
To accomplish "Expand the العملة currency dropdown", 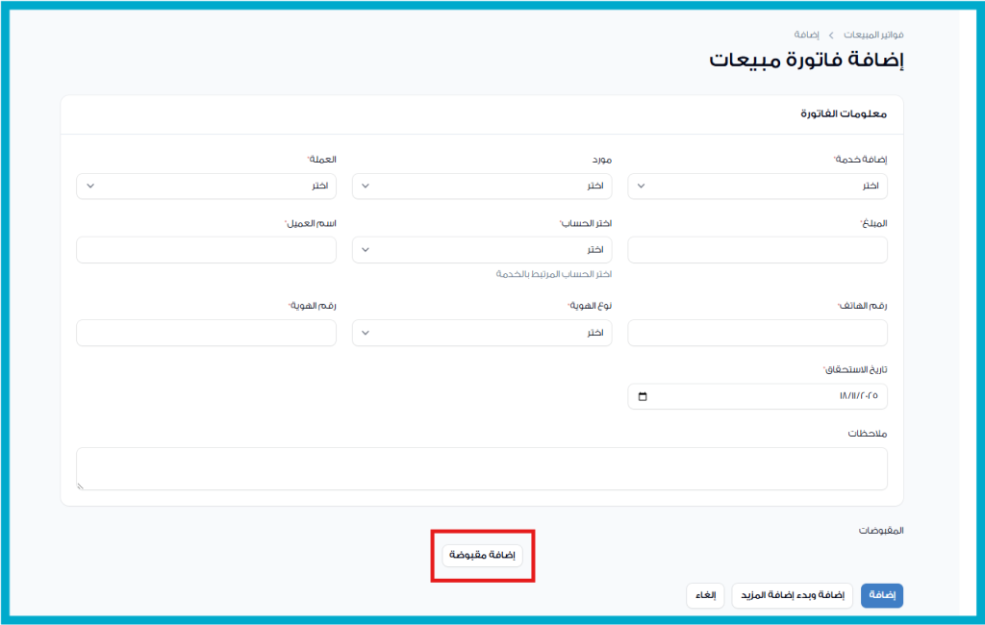I will point(206,186).
